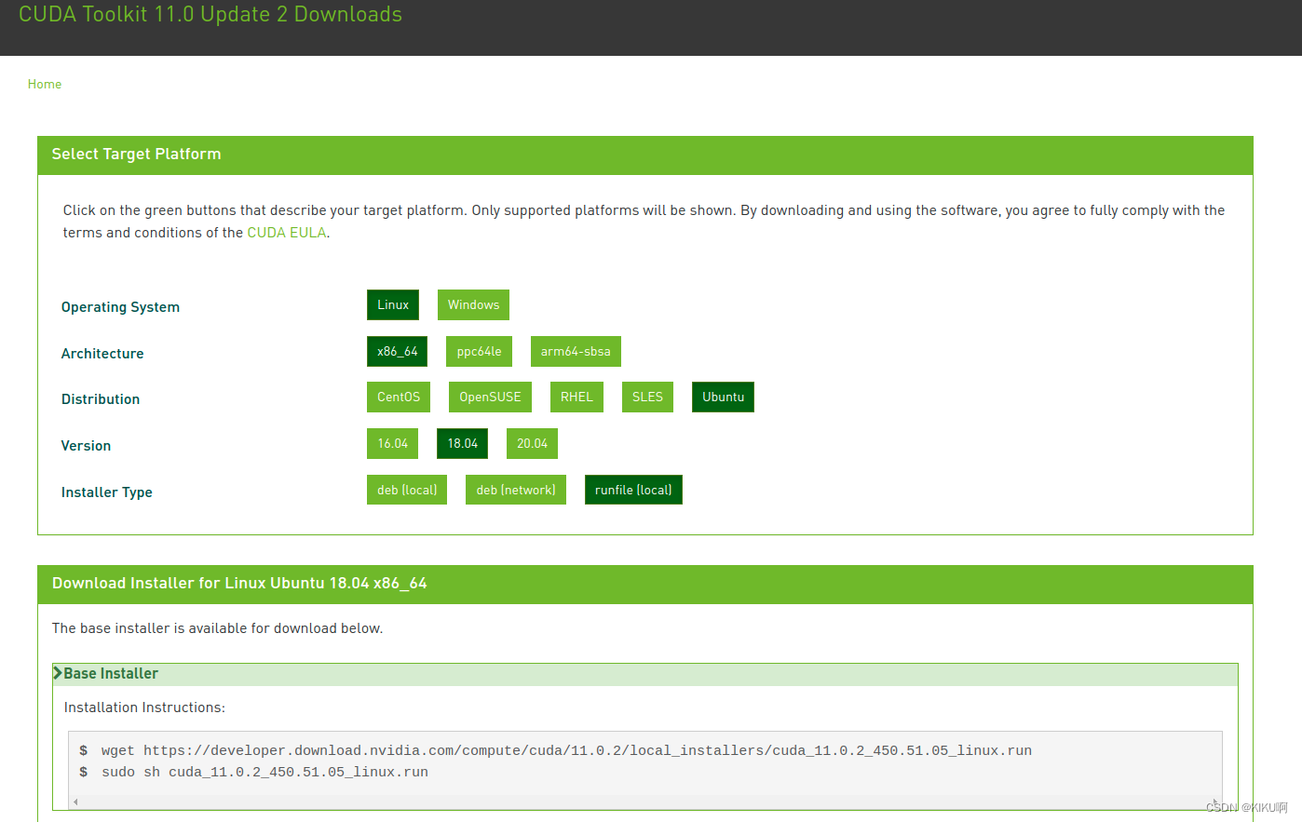Choose deb (local) installer type

pos(407,490)
